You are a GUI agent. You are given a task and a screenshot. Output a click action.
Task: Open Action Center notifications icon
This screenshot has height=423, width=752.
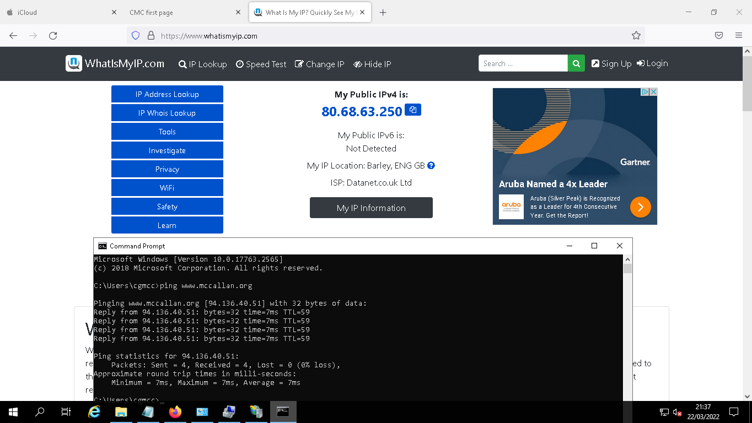pyautogui.click(x=734, y=412)
